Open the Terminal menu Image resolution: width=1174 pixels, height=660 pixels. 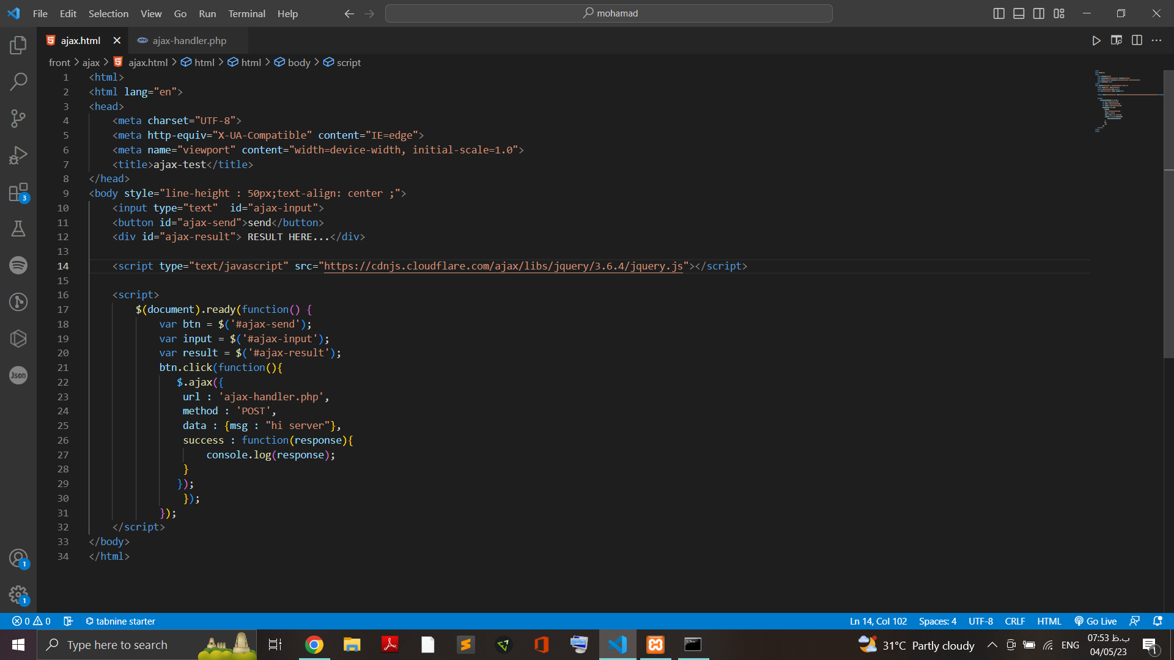(x=246, y=13)
